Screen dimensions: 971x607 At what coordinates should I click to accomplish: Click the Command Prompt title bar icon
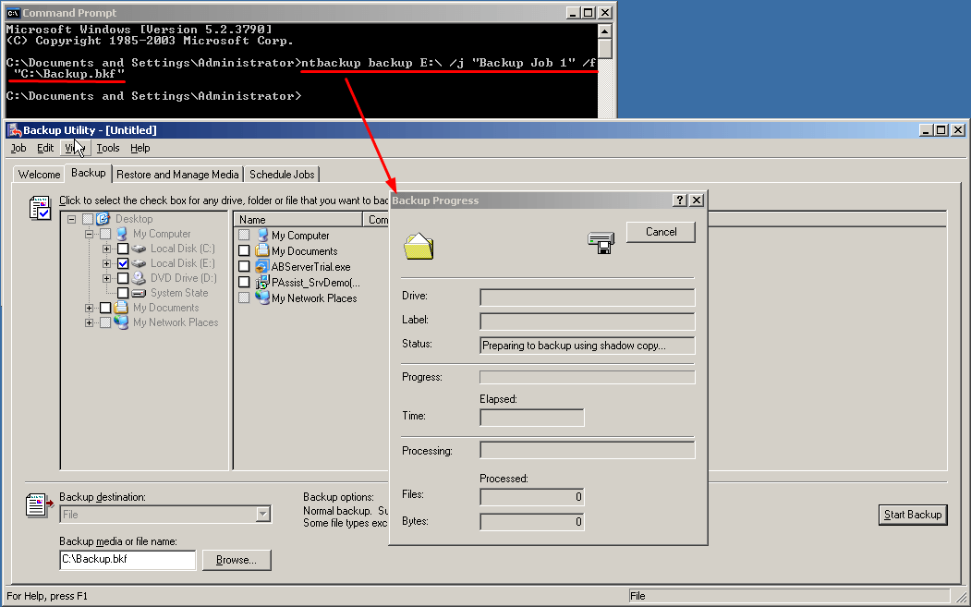click(x=13, y=12)
